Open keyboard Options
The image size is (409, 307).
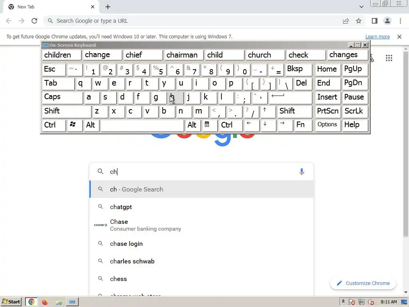pos(328,125)
